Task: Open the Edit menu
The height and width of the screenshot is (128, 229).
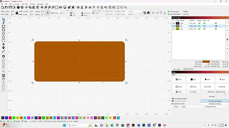Action: tap(6, 4)
